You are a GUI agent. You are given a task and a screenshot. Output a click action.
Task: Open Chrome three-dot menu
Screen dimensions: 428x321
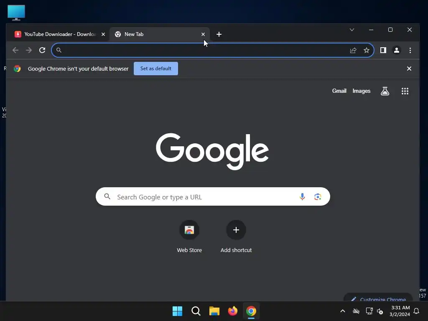coord(410,50)
